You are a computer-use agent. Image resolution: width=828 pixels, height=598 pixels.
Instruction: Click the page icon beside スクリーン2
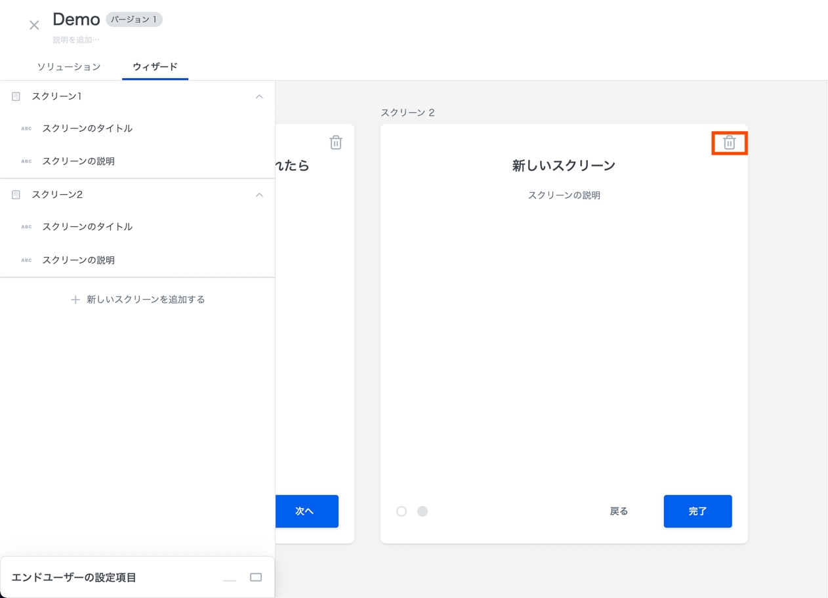(x=16, y=195)
